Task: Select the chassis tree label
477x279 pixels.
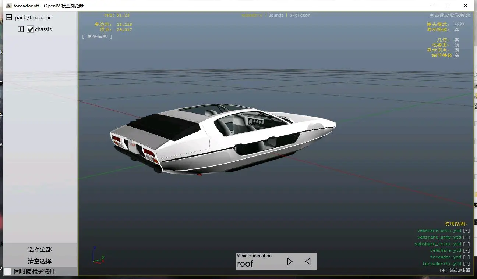Action: point(43,29)
